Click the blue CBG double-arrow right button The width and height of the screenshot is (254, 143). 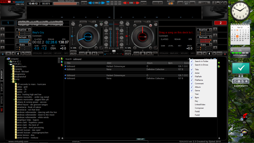click(103, 3)
